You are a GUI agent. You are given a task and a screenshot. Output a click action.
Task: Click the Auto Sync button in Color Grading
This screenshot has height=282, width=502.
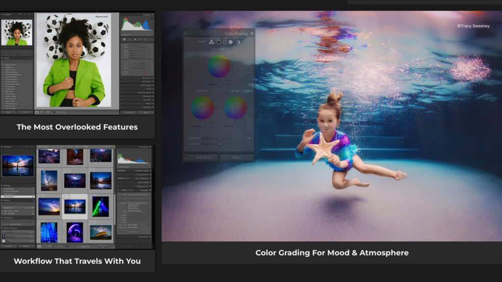click(x=203, y=158)
